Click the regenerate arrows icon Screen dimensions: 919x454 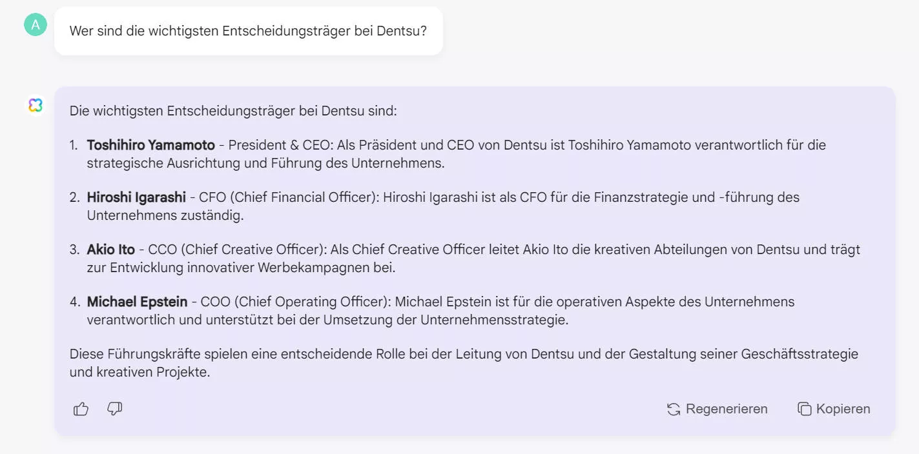pyautogui.click(x=673, y=408)
